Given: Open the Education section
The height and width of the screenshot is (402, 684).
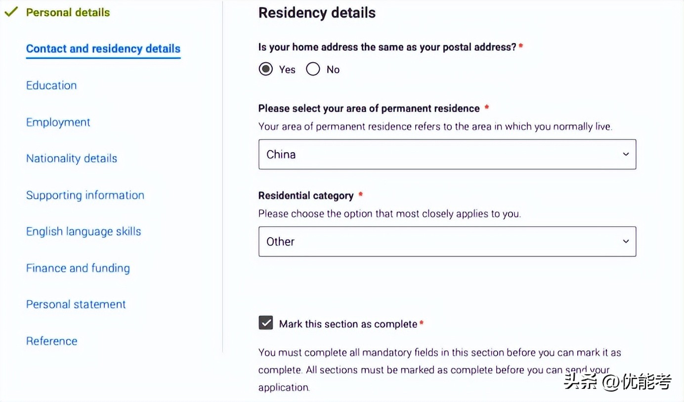Looking at the screenshot, I should 51,85.
